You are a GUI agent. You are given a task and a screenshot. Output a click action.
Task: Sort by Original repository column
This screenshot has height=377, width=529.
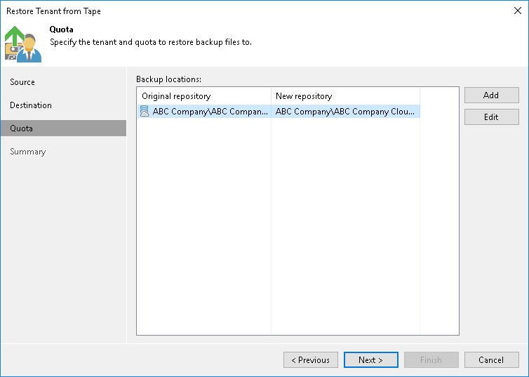203,96
